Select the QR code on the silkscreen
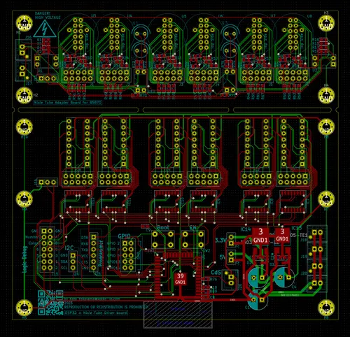The height and width of the screenshot is (337, 350). click(x=50, y=303)
